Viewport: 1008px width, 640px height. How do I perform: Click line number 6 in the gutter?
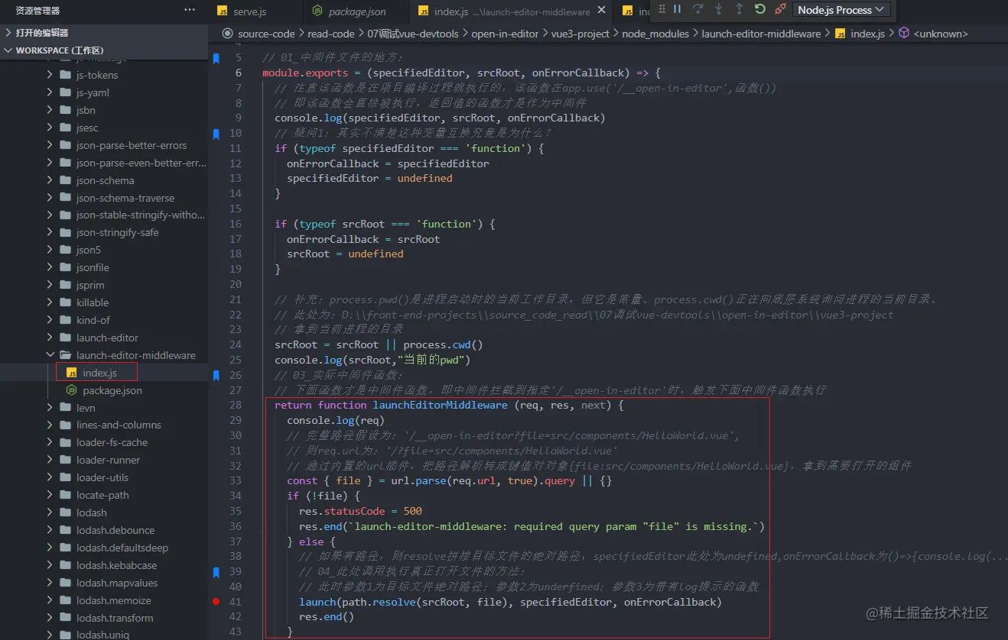(239, 73)
